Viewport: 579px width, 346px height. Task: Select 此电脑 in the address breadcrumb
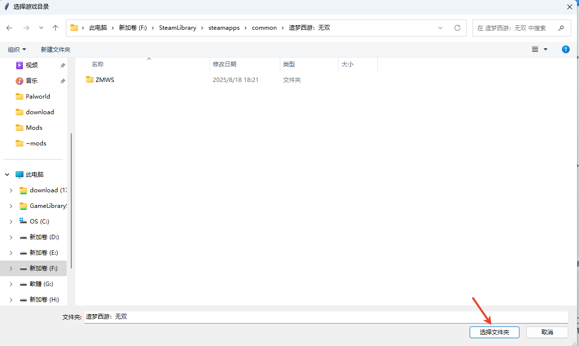pos(98,28)
